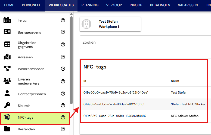Switch to the PLANNING tab
Image resolution: width=211 pixels, height=135 pixels.
(90, 5)
